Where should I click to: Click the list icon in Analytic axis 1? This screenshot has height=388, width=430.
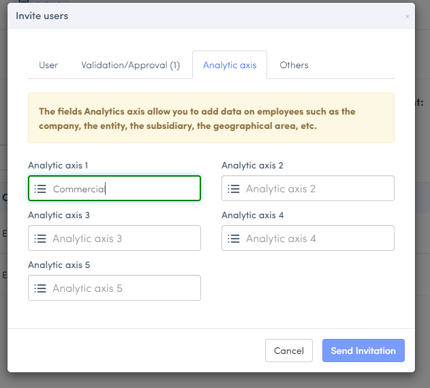[x=40, y=189]
